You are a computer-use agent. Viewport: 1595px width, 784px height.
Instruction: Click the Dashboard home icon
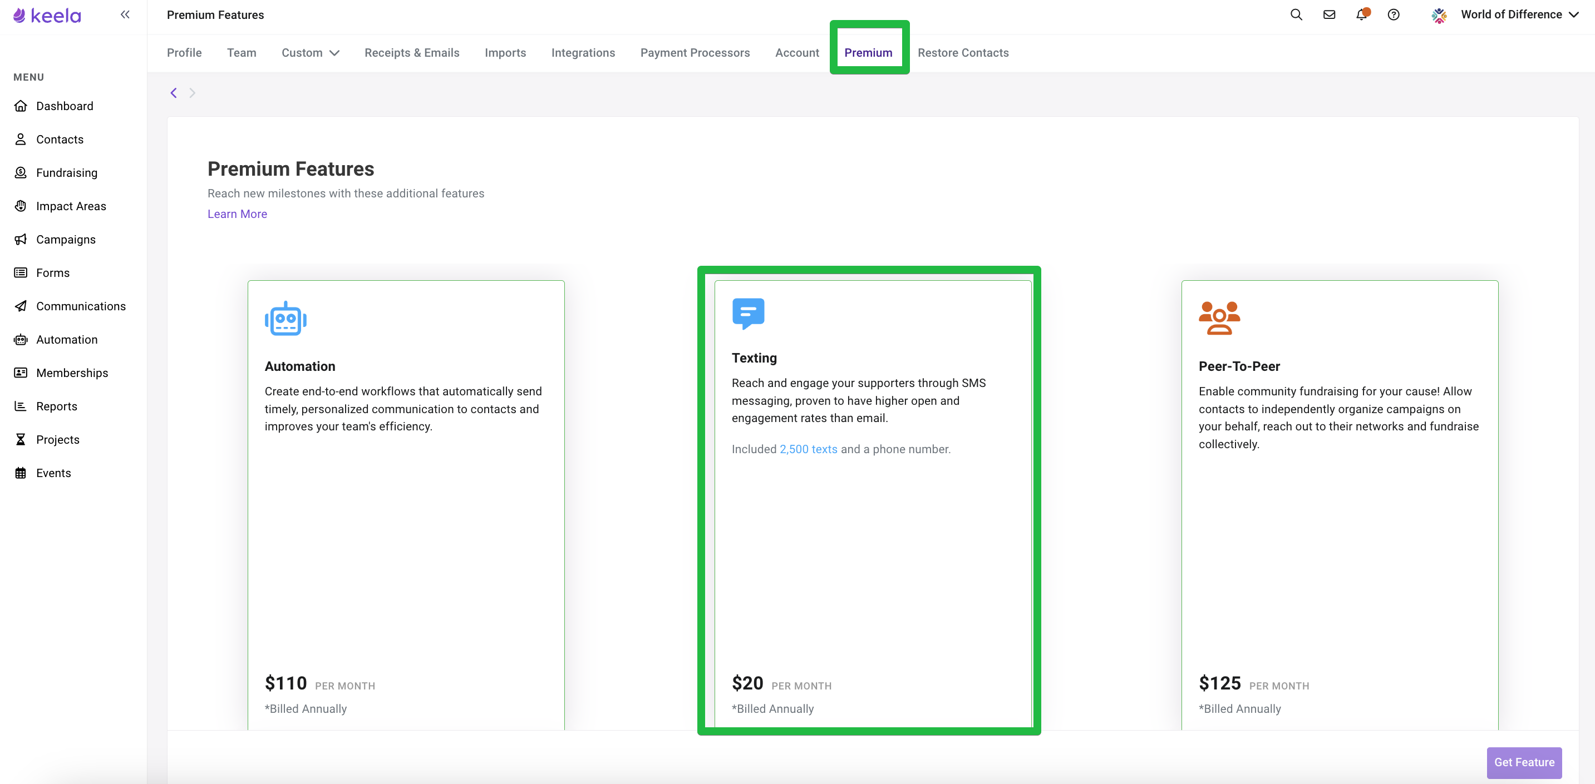tap(21, 106)
